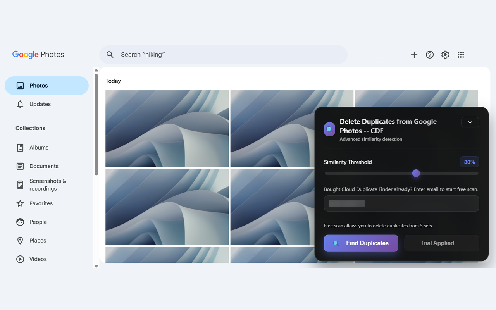496x310 pixels.
Task: Open Screenshots & recordings collection
Action: [x=46, y=185]
